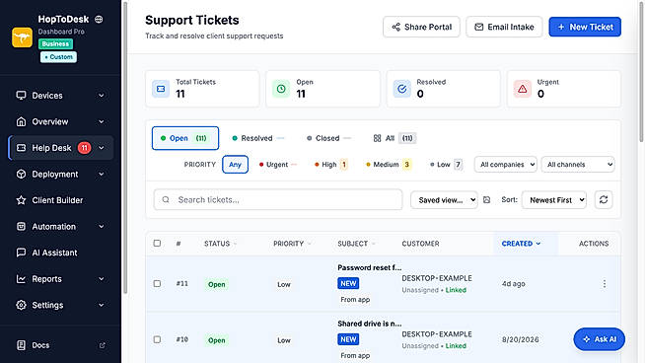Click the Devices monitor icon
645x363 pixels.
click(21, 96)
